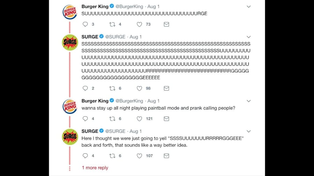The image size is (314, 176).
Task: Like the paintball mode tweet with 121 likes
Action: tap(139, 119)
